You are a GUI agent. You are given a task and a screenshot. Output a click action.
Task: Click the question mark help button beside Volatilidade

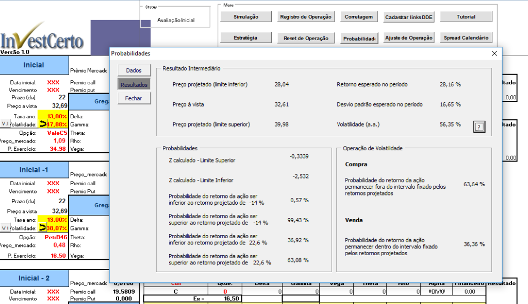click(x=479, y=127)
